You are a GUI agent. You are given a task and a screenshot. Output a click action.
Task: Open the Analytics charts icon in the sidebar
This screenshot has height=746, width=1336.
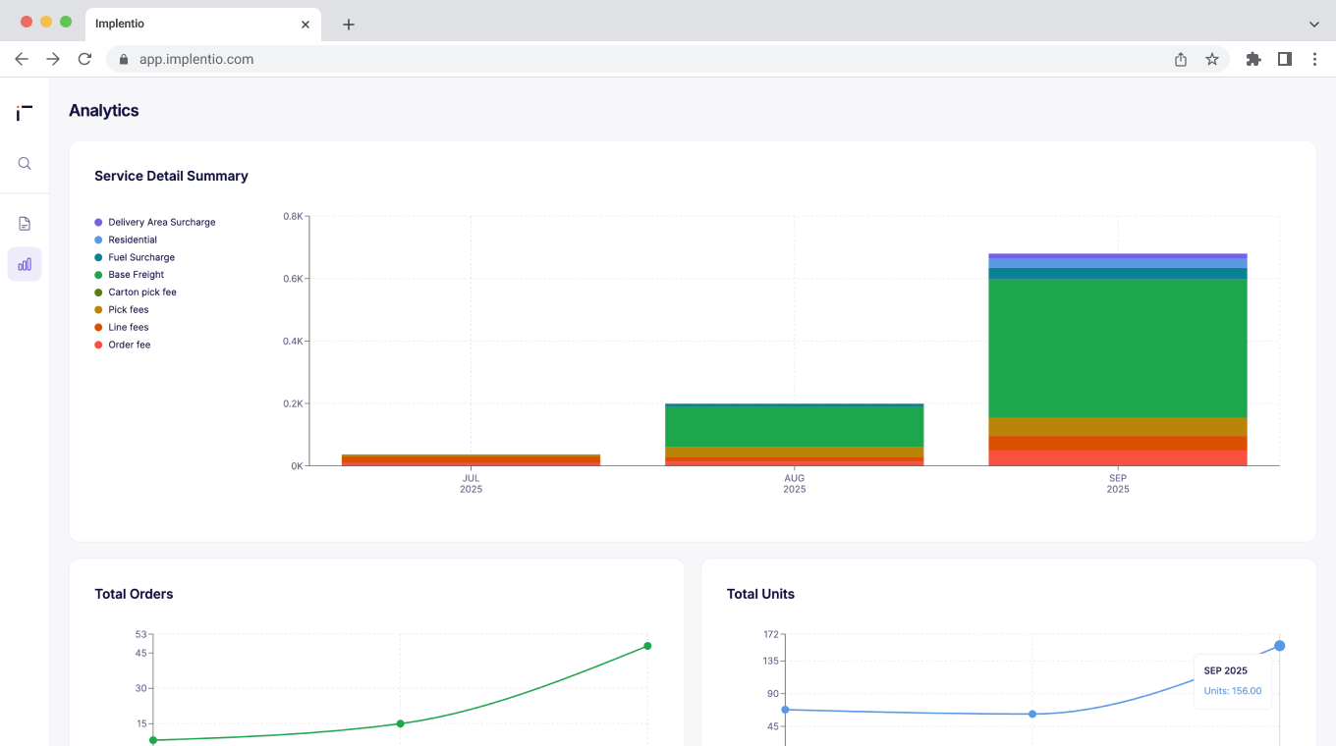(25, 263)
